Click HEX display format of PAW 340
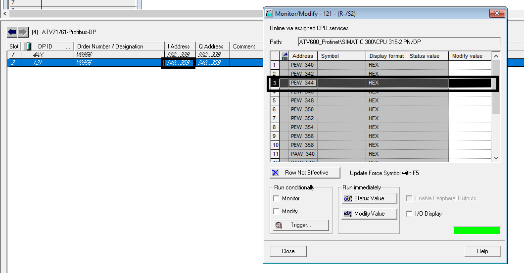Viewport: 524px width, 273px height. pos(386,154)
